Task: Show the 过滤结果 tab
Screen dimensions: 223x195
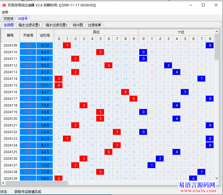Action: point(94,25)
